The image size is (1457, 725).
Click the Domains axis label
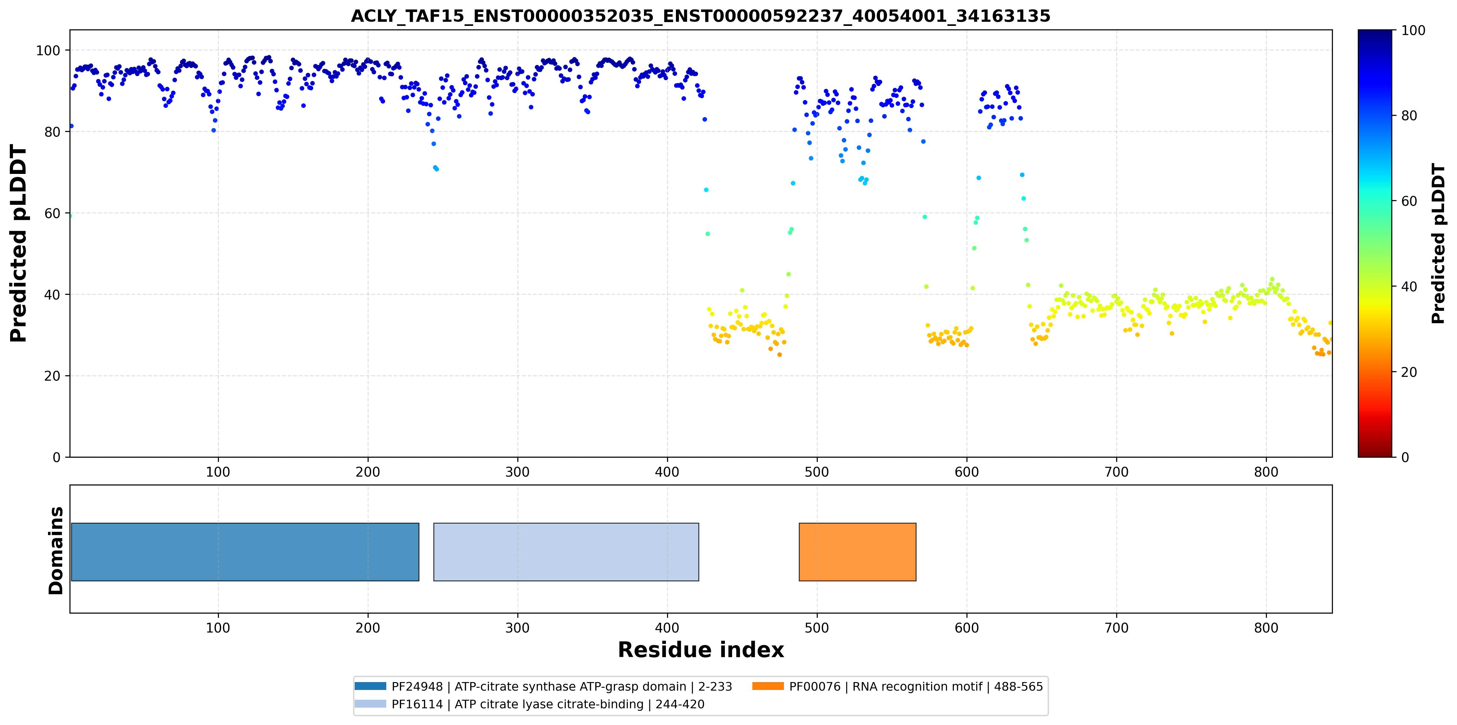click(x=55, y=550)
